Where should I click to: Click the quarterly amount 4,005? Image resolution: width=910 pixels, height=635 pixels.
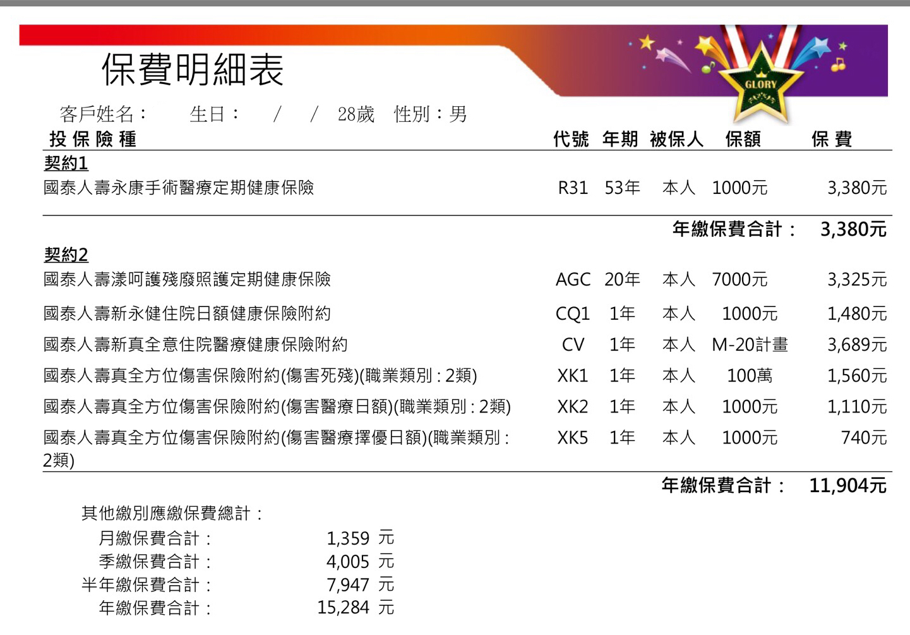348,561
